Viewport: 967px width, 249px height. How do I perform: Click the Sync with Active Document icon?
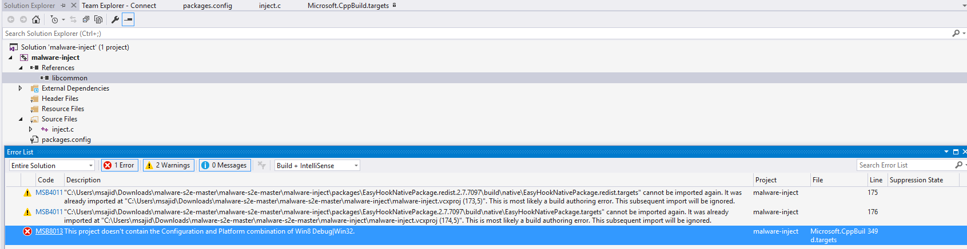click(73, 19)
